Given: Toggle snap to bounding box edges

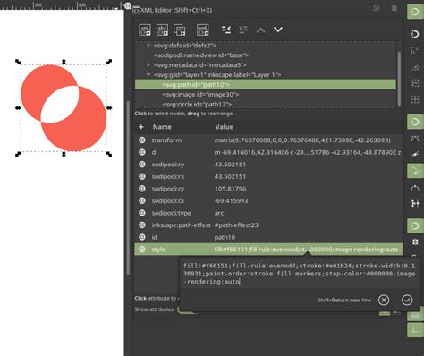Looking at the screenshot, I should (x=415, y=50).
